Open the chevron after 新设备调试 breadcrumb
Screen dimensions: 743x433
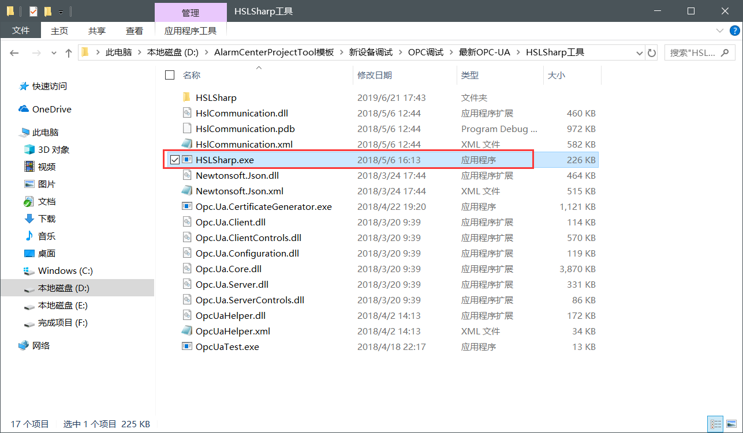(400, 52)
